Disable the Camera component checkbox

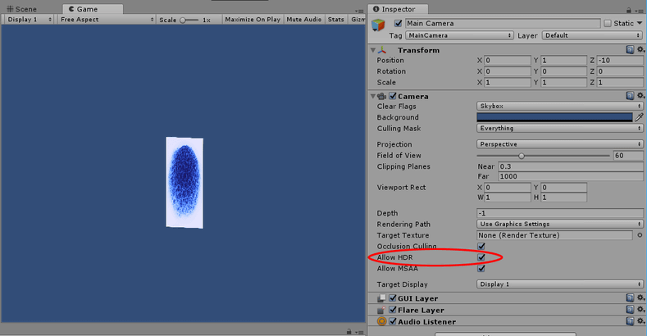click(x=393, y=96)
